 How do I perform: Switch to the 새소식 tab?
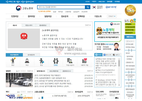pyautogui.click(x=15, y=25)
